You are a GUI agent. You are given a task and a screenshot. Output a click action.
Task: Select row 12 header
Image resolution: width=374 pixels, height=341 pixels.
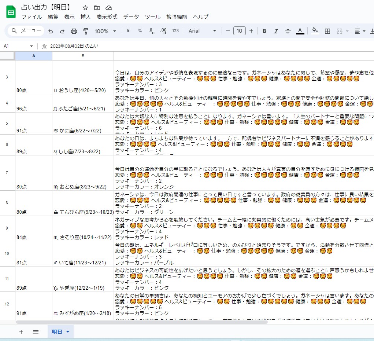7,304
